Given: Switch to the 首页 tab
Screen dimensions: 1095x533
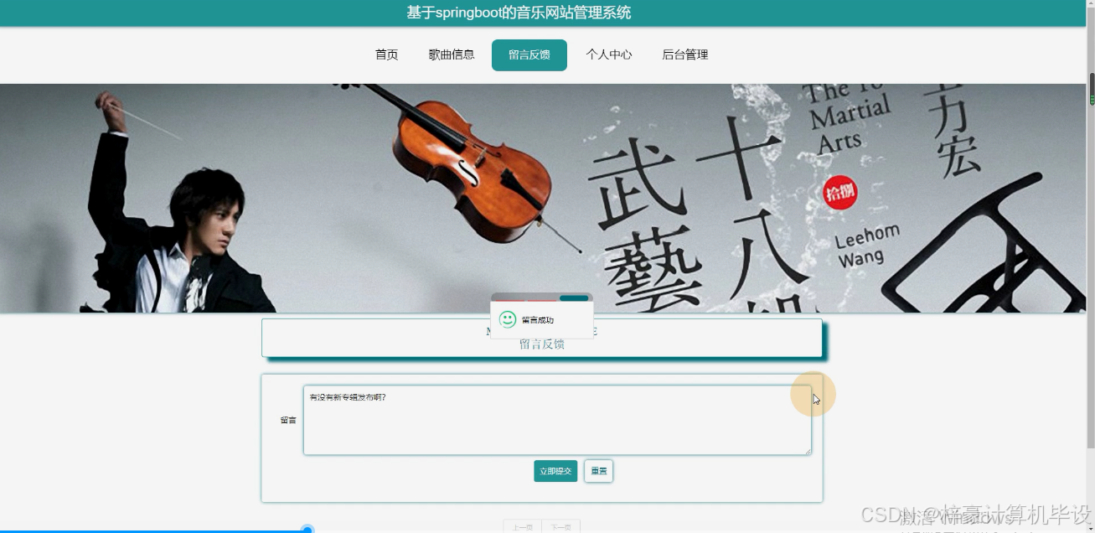Looking at the screenshot, I should [385, 54].
